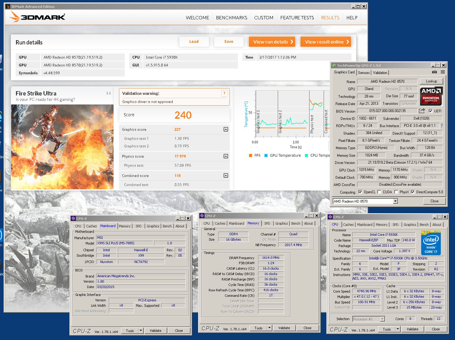
Task: Open Processor #1 selection dropdown
Action: 383,319
